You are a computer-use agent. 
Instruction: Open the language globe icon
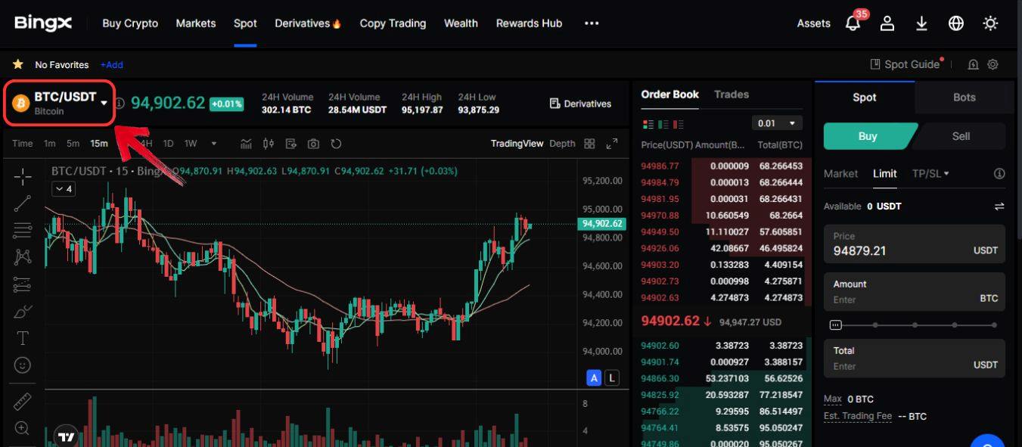coord(956,23)
